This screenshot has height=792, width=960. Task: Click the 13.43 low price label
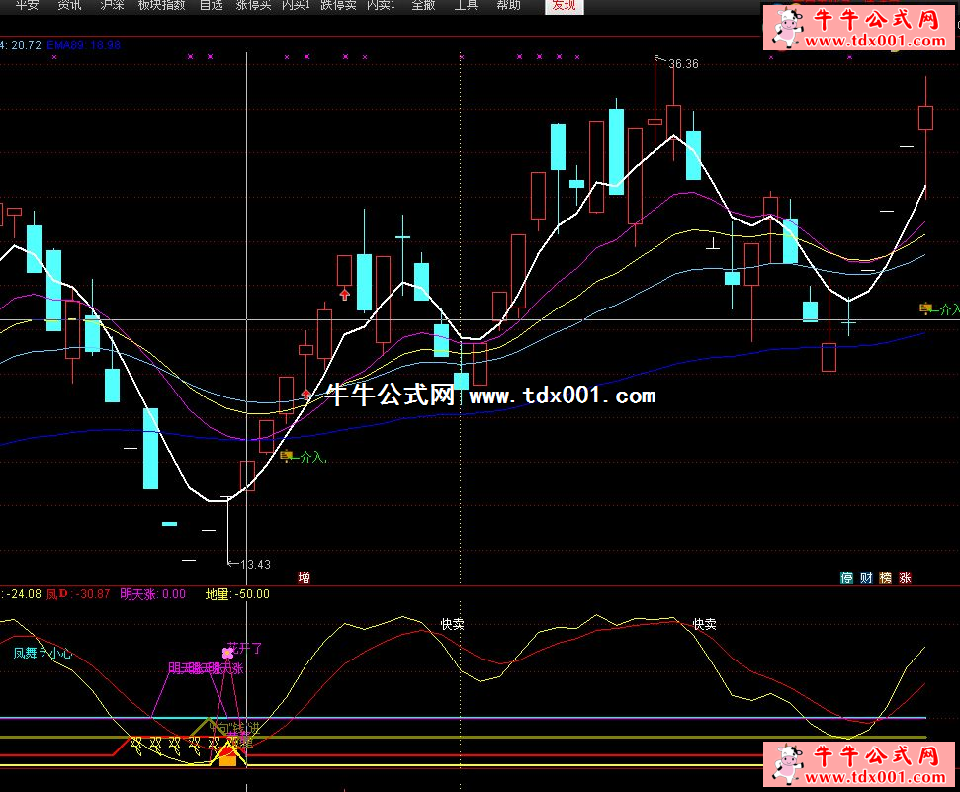click(255, 565)
